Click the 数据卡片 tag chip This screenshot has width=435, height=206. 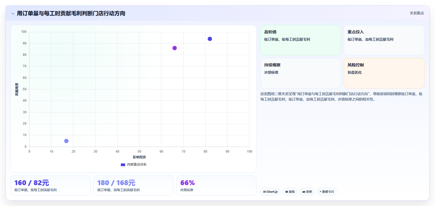327,192
